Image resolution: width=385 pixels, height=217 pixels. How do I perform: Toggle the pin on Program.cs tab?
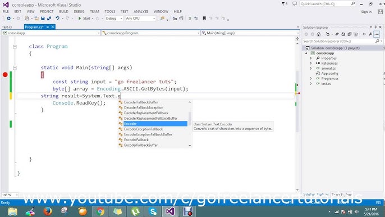coord(48,27)
